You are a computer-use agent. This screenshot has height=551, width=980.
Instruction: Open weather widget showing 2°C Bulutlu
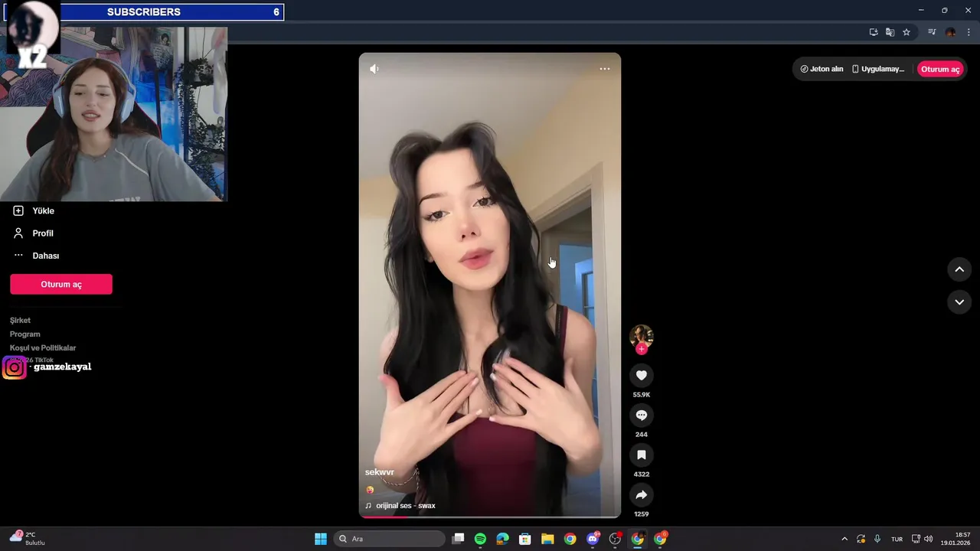[x=28, y=539]
